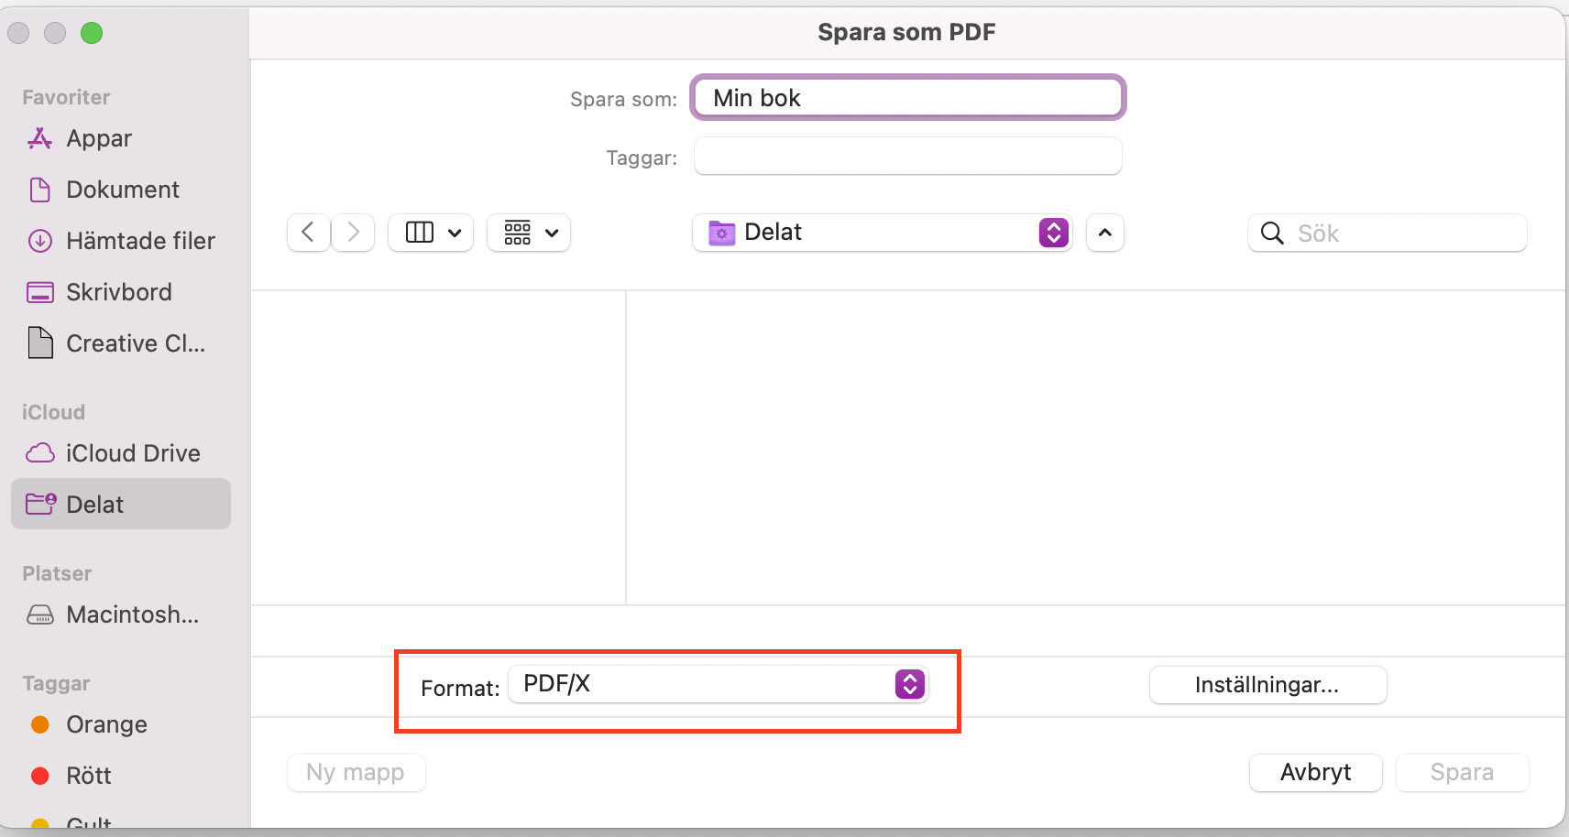1569x837 pixels.
Task: Select Dokument in the sidebar
Action: click(120, 190)
